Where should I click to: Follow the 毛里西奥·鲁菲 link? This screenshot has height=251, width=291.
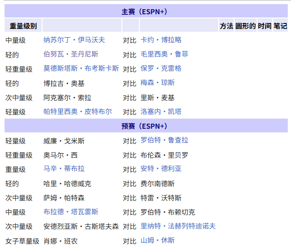(164, 54)
